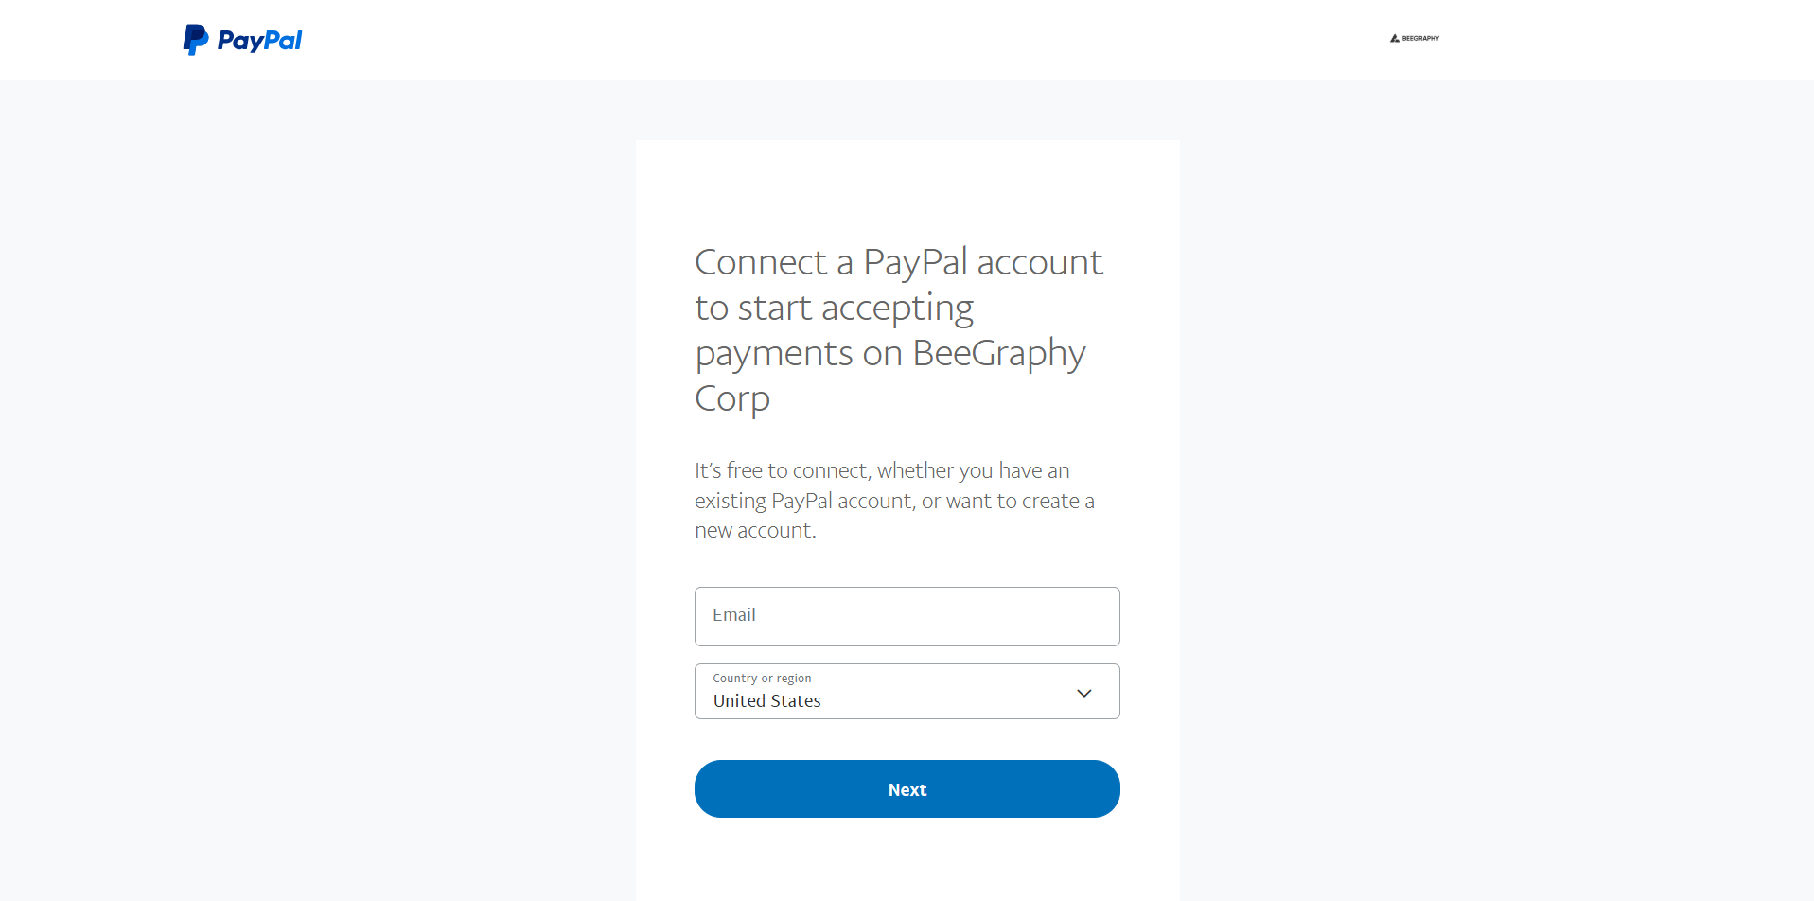1814x901 pixels.
Task: Click BeeGraphy Corp text in the heading
Action: click(x=998, y=353)
